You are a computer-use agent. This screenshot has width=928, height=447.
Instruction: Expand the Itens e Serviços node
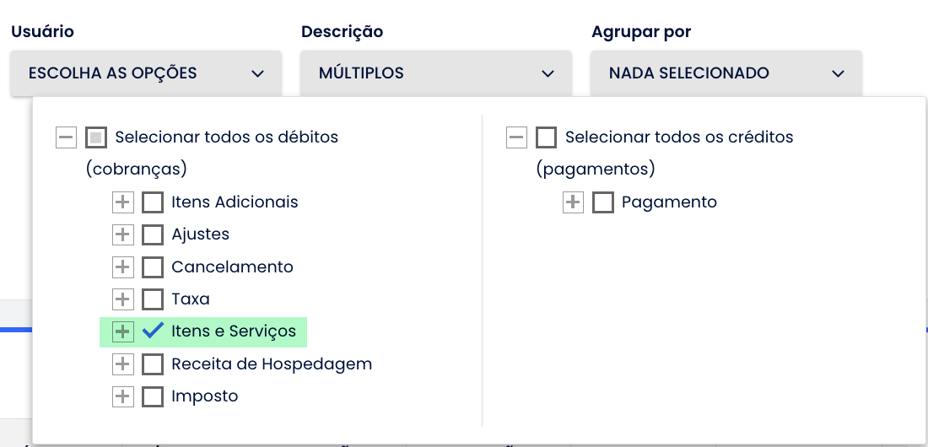pyautogui.click(x=123, y=331)
